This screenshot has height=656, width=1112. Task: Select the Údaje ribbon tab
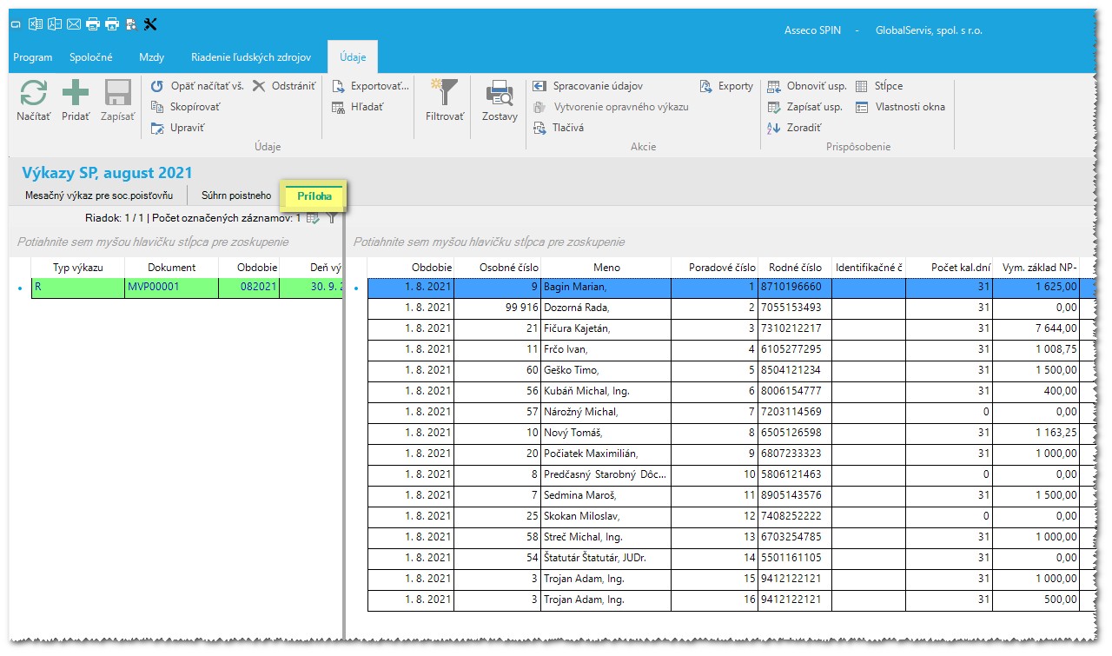pyautogui.click(x=353, y=57)
